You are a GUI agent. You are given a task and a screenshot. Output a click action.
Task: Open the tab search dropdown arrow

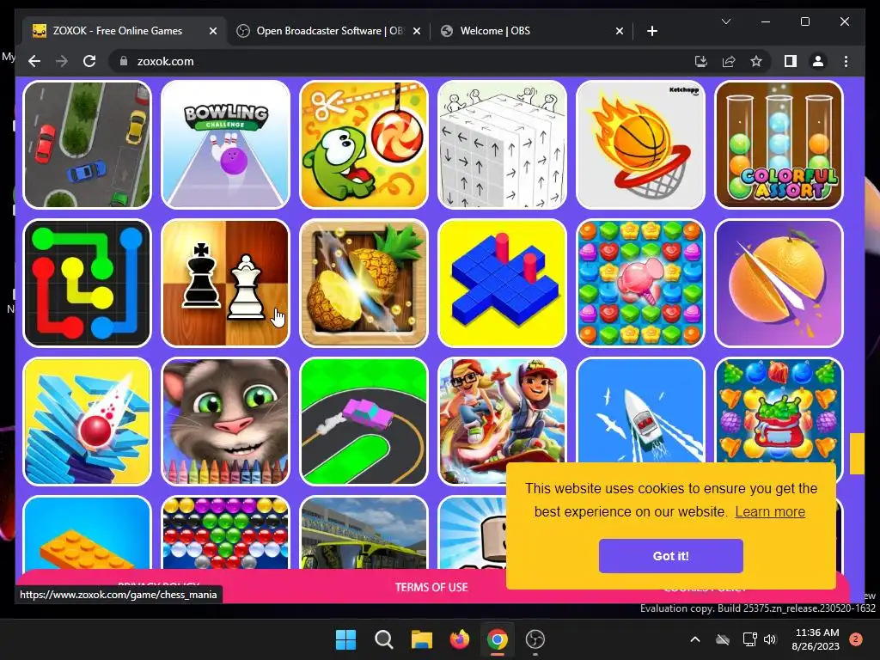(x=726, y=21)
